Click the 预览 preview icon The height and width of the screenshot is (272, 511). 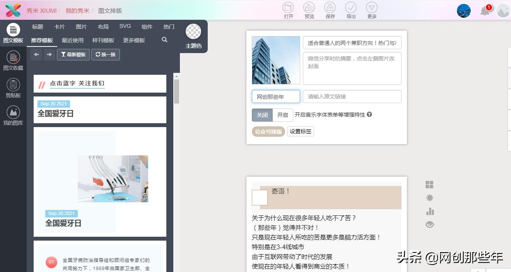(x=309, y=10)
